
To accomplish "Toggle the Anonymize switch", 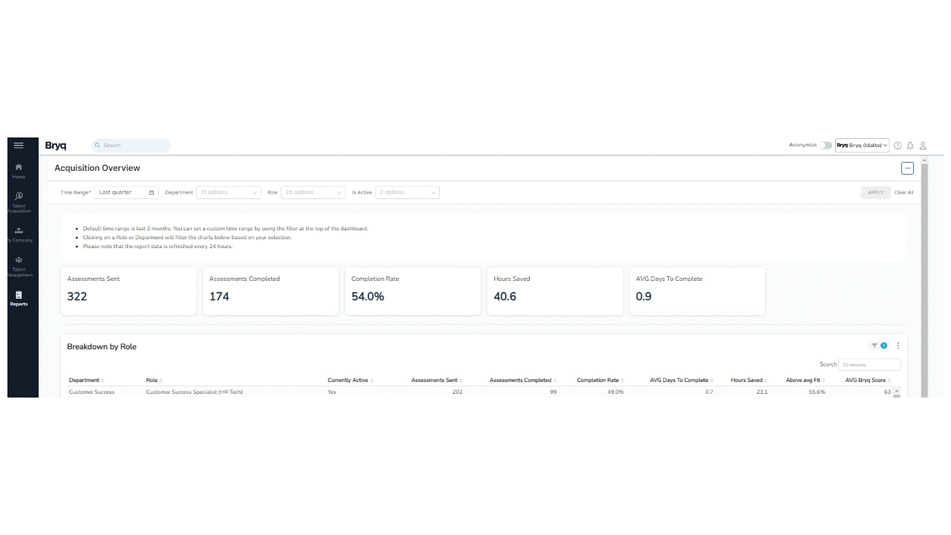I will [x=825, y=146].
